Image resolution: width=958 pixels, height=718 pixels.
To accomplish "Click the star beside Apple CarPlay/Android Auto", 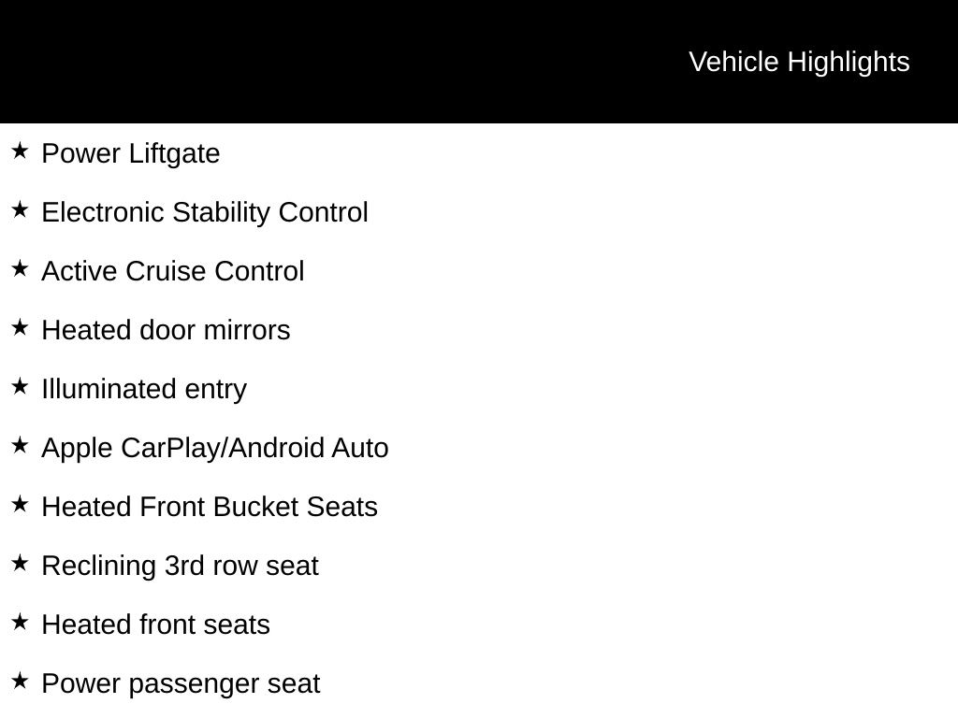I will coord(20,445).
